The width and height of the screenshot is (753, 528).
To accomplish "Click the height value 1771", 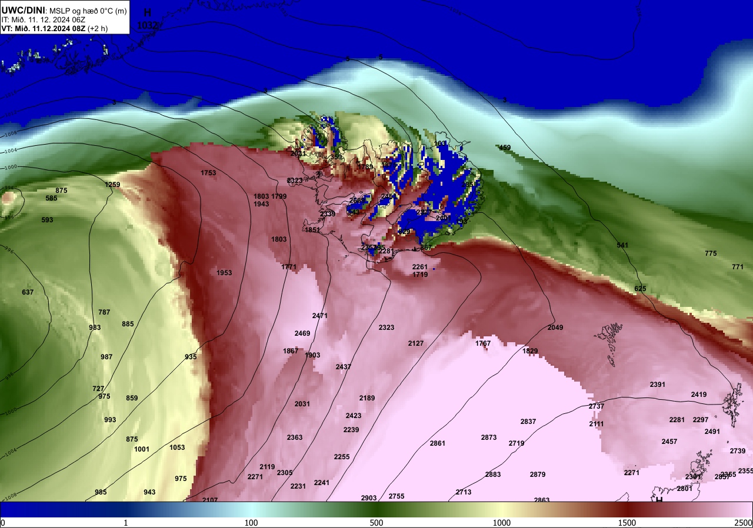I will pos(289,267).
